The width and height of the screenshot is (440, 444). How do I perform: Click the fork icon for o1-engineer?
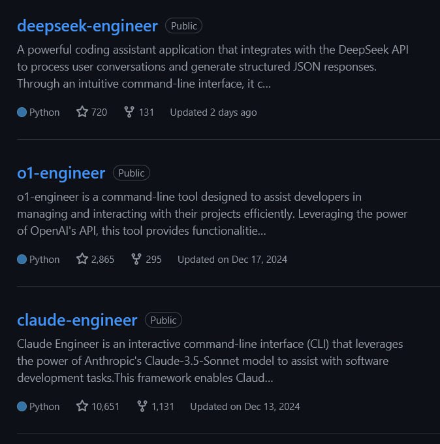136,259
